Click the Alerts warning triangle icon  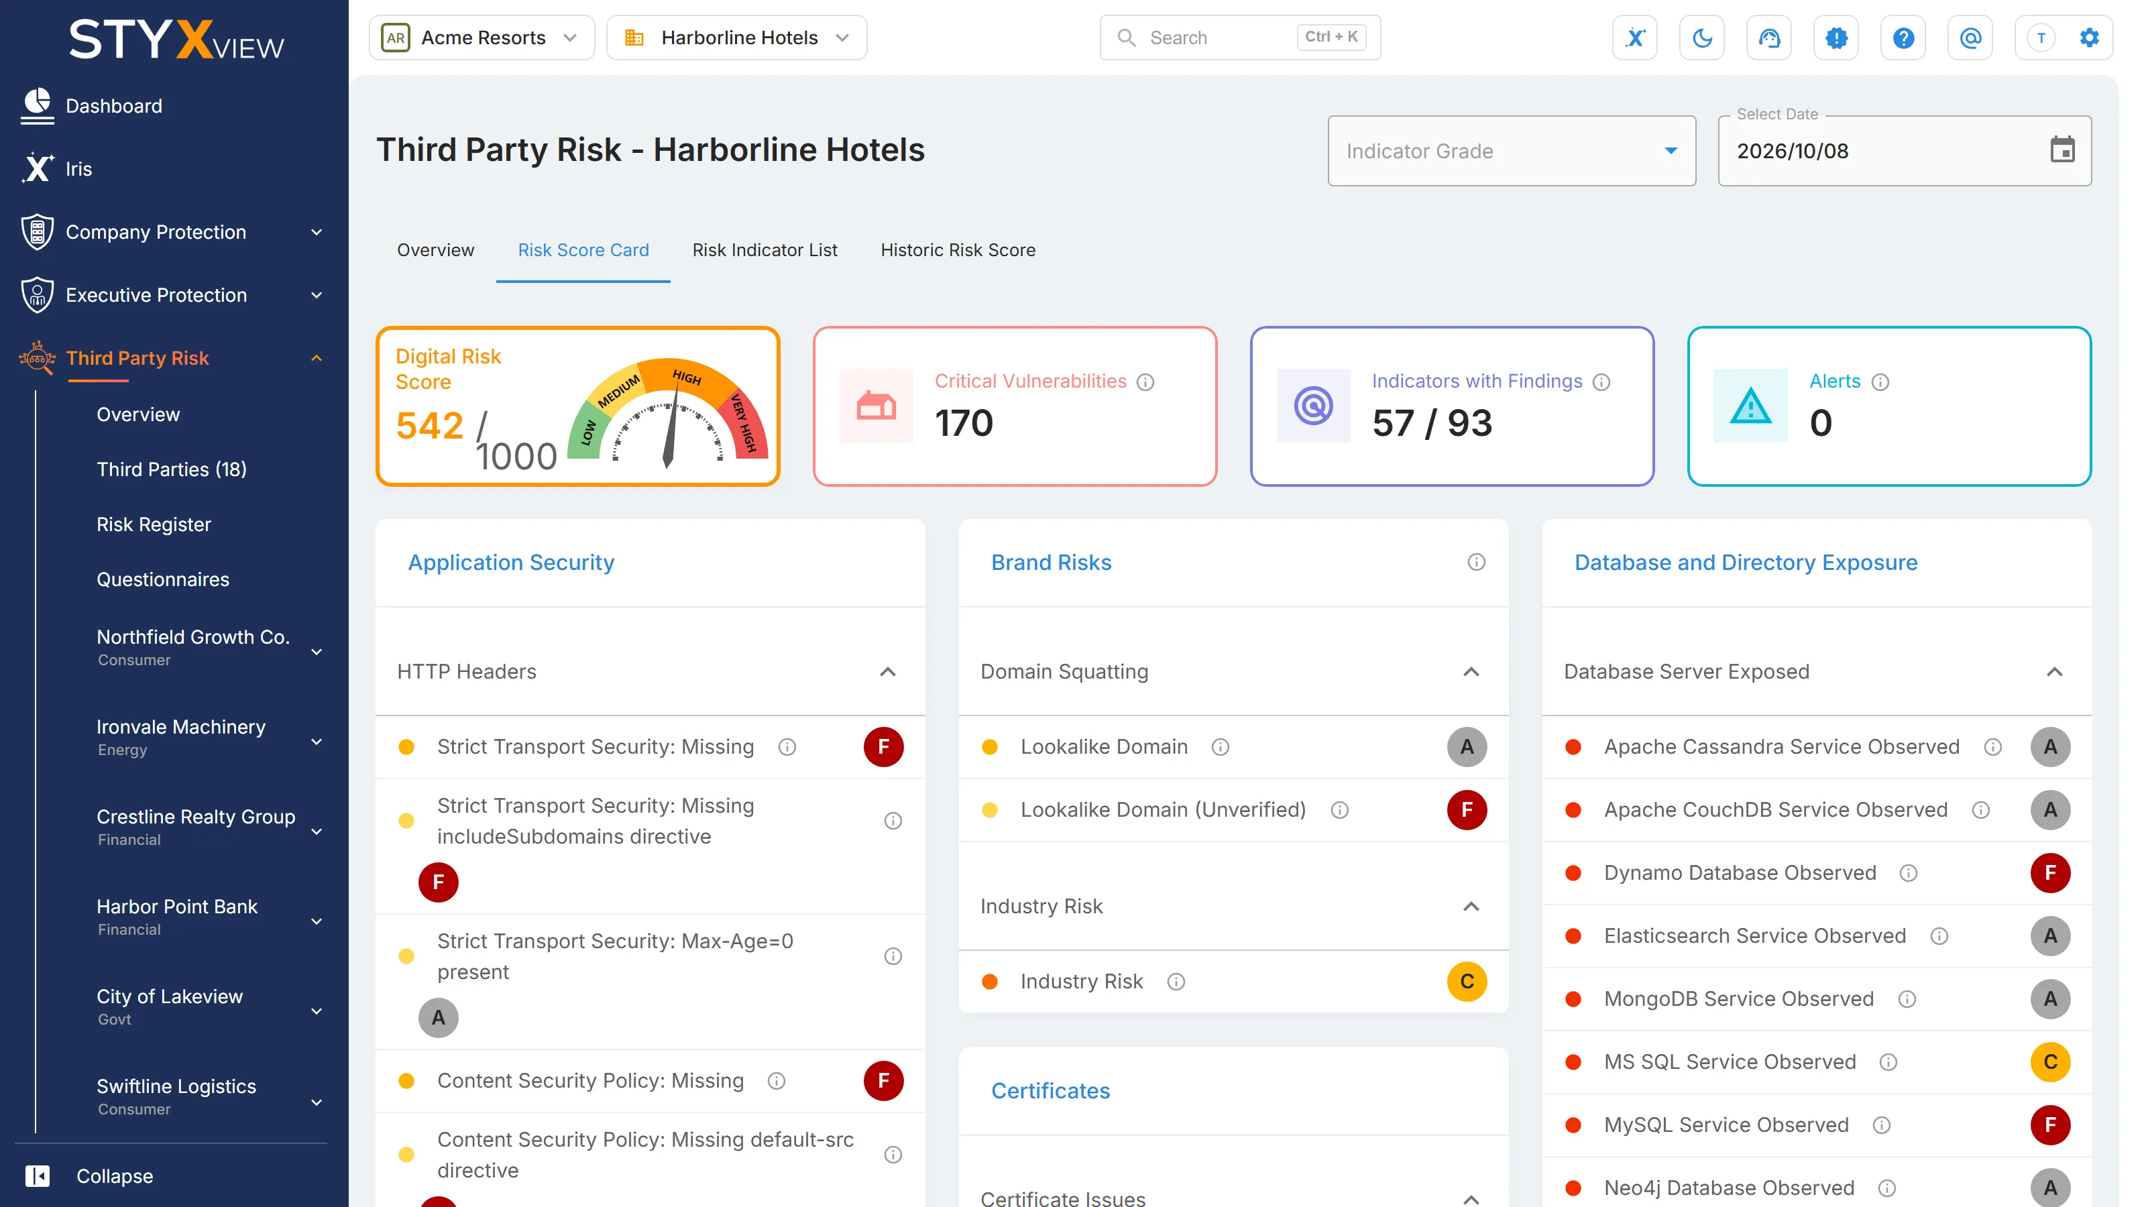tap(1750, 406)
